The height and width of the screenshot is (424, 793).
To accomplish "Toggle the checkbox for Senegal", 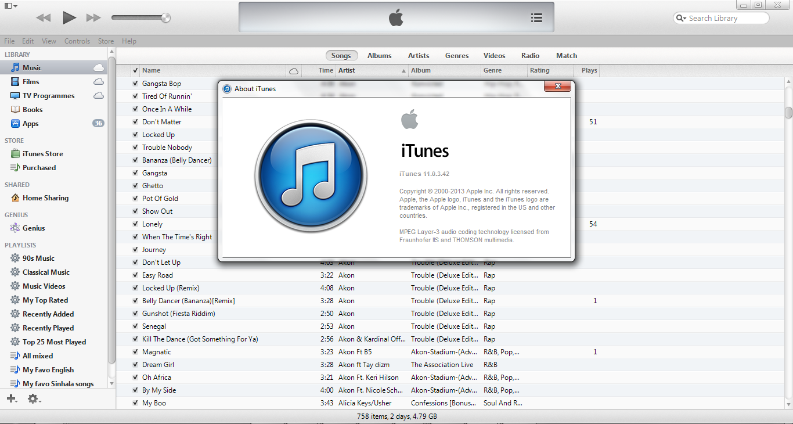I will pyautogui.click(x=135, y=326).
